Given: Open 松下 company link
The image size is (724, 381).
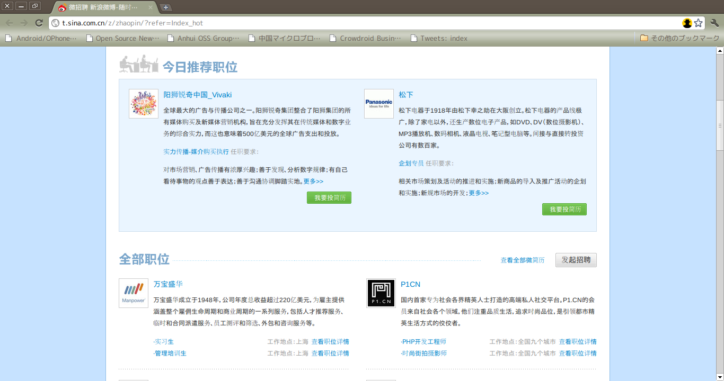Looking at the screenshot, I should point(406,95).
